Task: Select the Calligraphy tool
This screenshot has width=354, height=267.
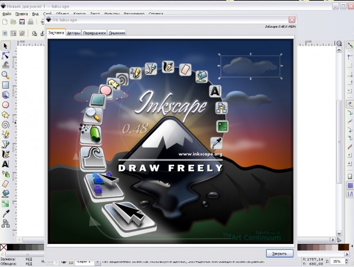Action: [x=5, y=154]
